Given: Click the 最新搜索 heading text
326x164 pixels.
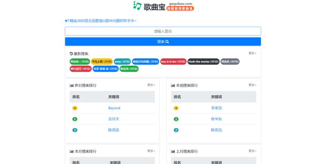Looking at the screenshot, I should 81,54.
